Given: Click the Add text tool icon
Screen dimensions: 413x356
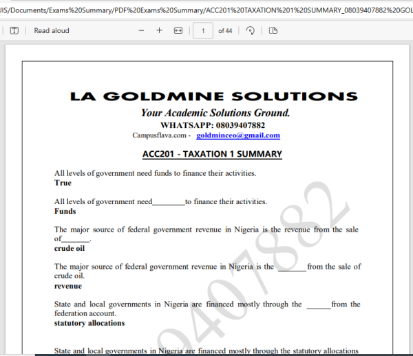Looking at the screenshot, I should click(x=14, y=31).
